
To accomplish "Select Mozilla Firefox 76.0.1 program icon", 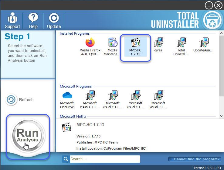I will point(90,47).
